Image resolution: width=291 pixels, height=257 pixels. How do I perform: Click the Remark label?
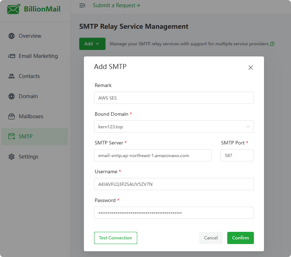click(103, 85)
